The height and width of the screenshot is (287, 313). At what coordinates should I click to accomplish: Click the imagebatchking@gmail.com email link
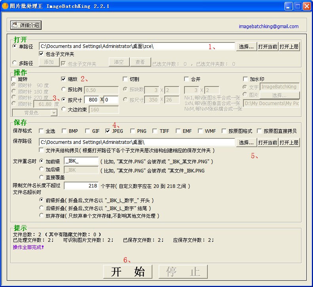(269, 27)
